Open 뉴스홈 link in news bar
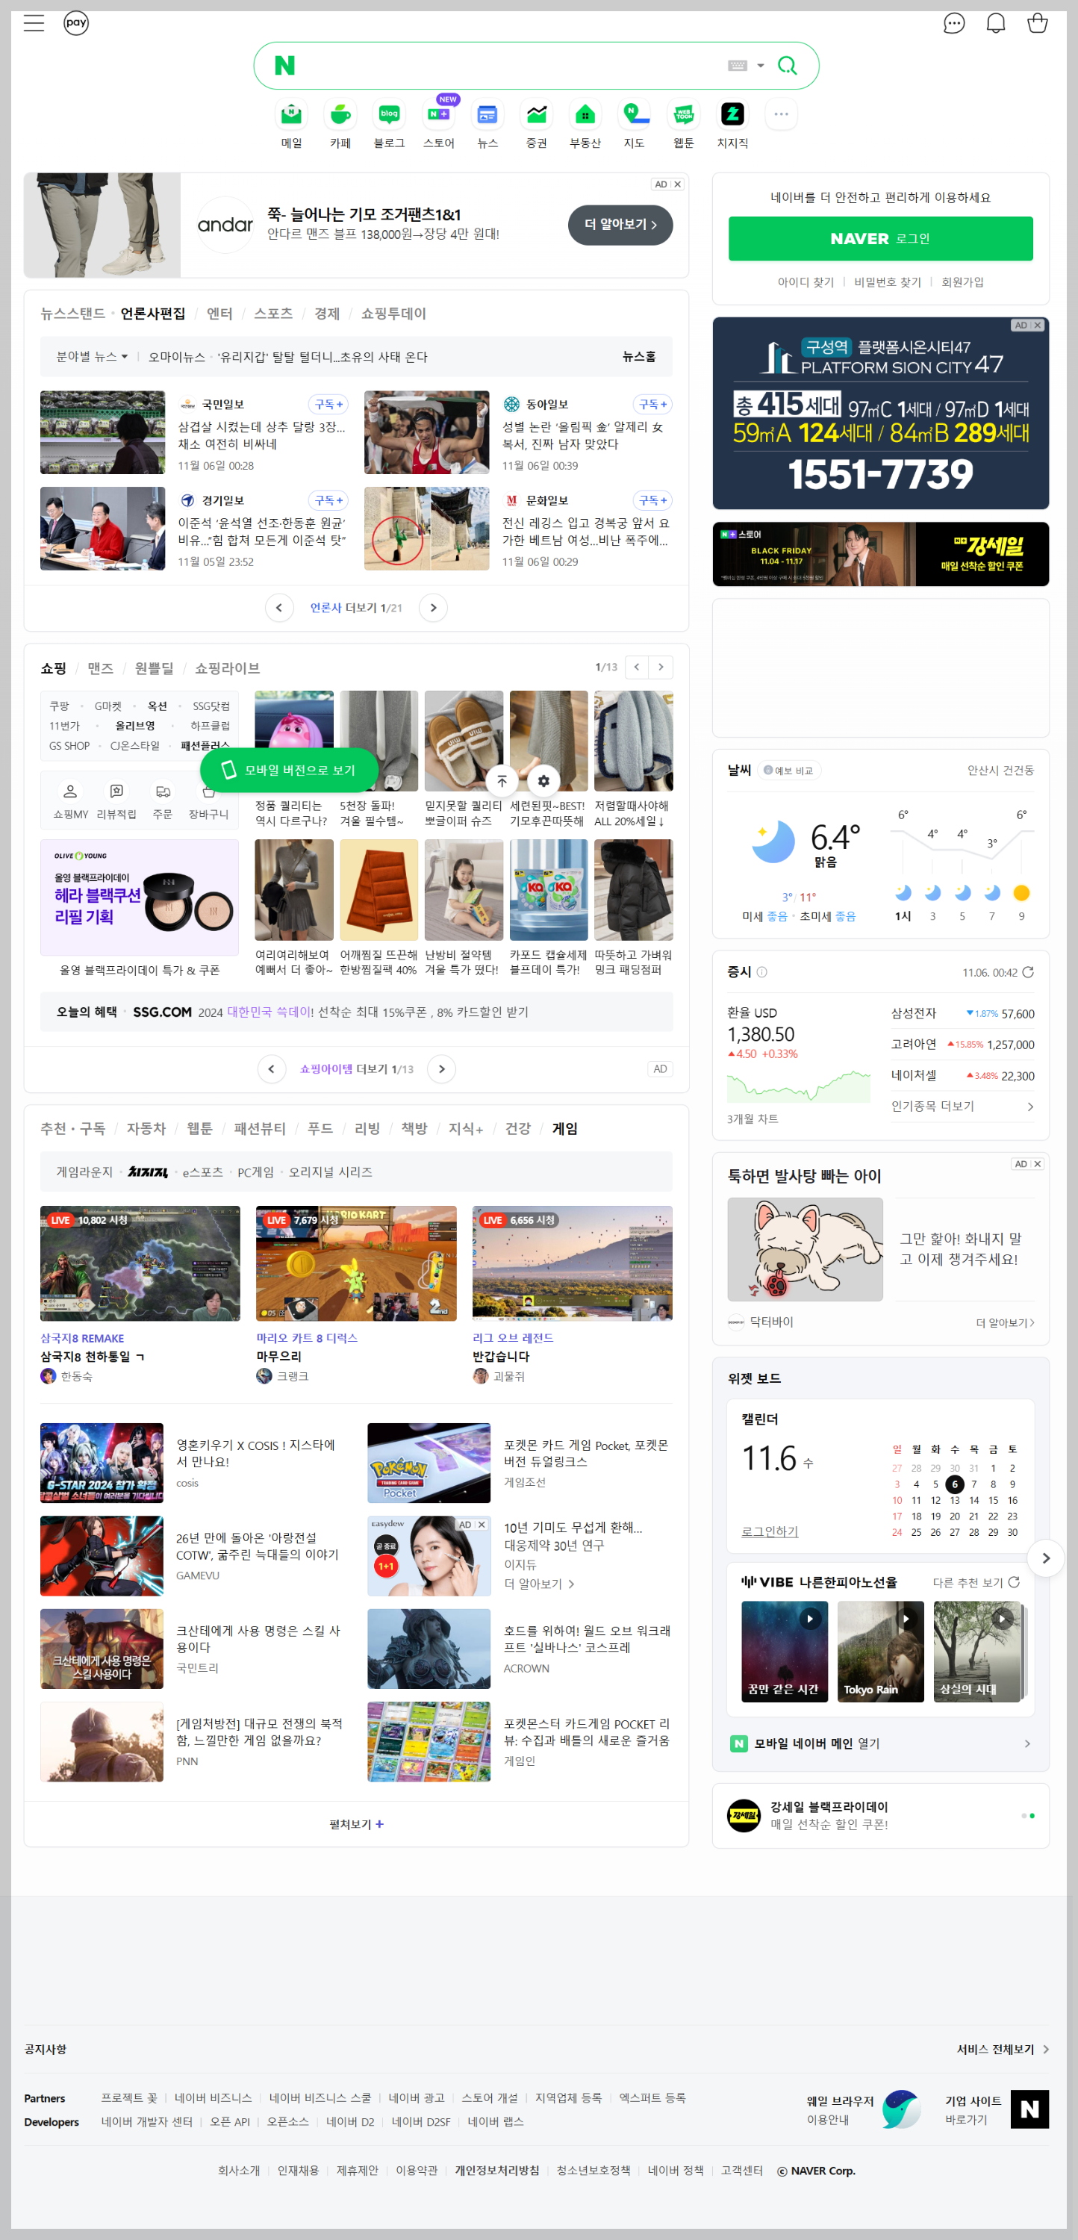Image resolution: width=1078 pixels, height=2240 pixels. coord(639,356)
